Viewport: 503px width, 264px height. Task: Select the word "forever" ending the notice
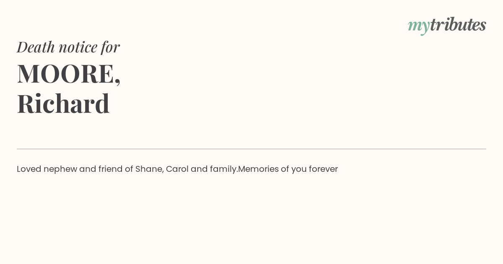point(323,169)
